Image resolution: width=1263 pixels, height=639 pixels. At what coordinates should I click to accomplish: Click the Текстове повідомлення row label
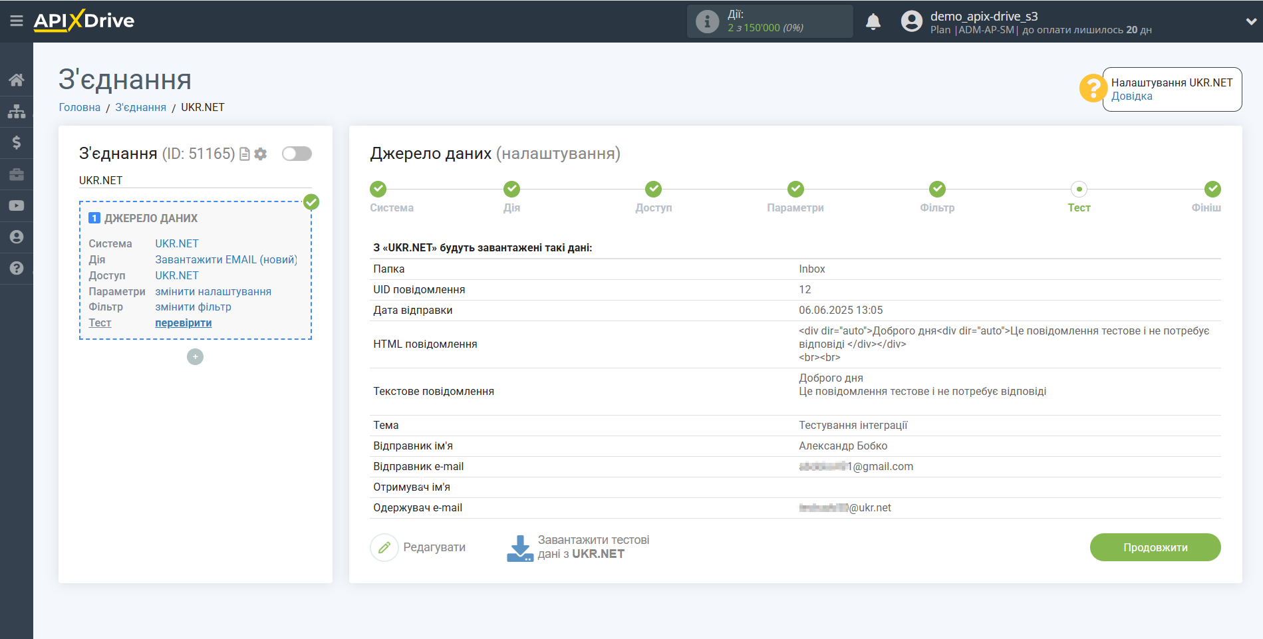434,391
